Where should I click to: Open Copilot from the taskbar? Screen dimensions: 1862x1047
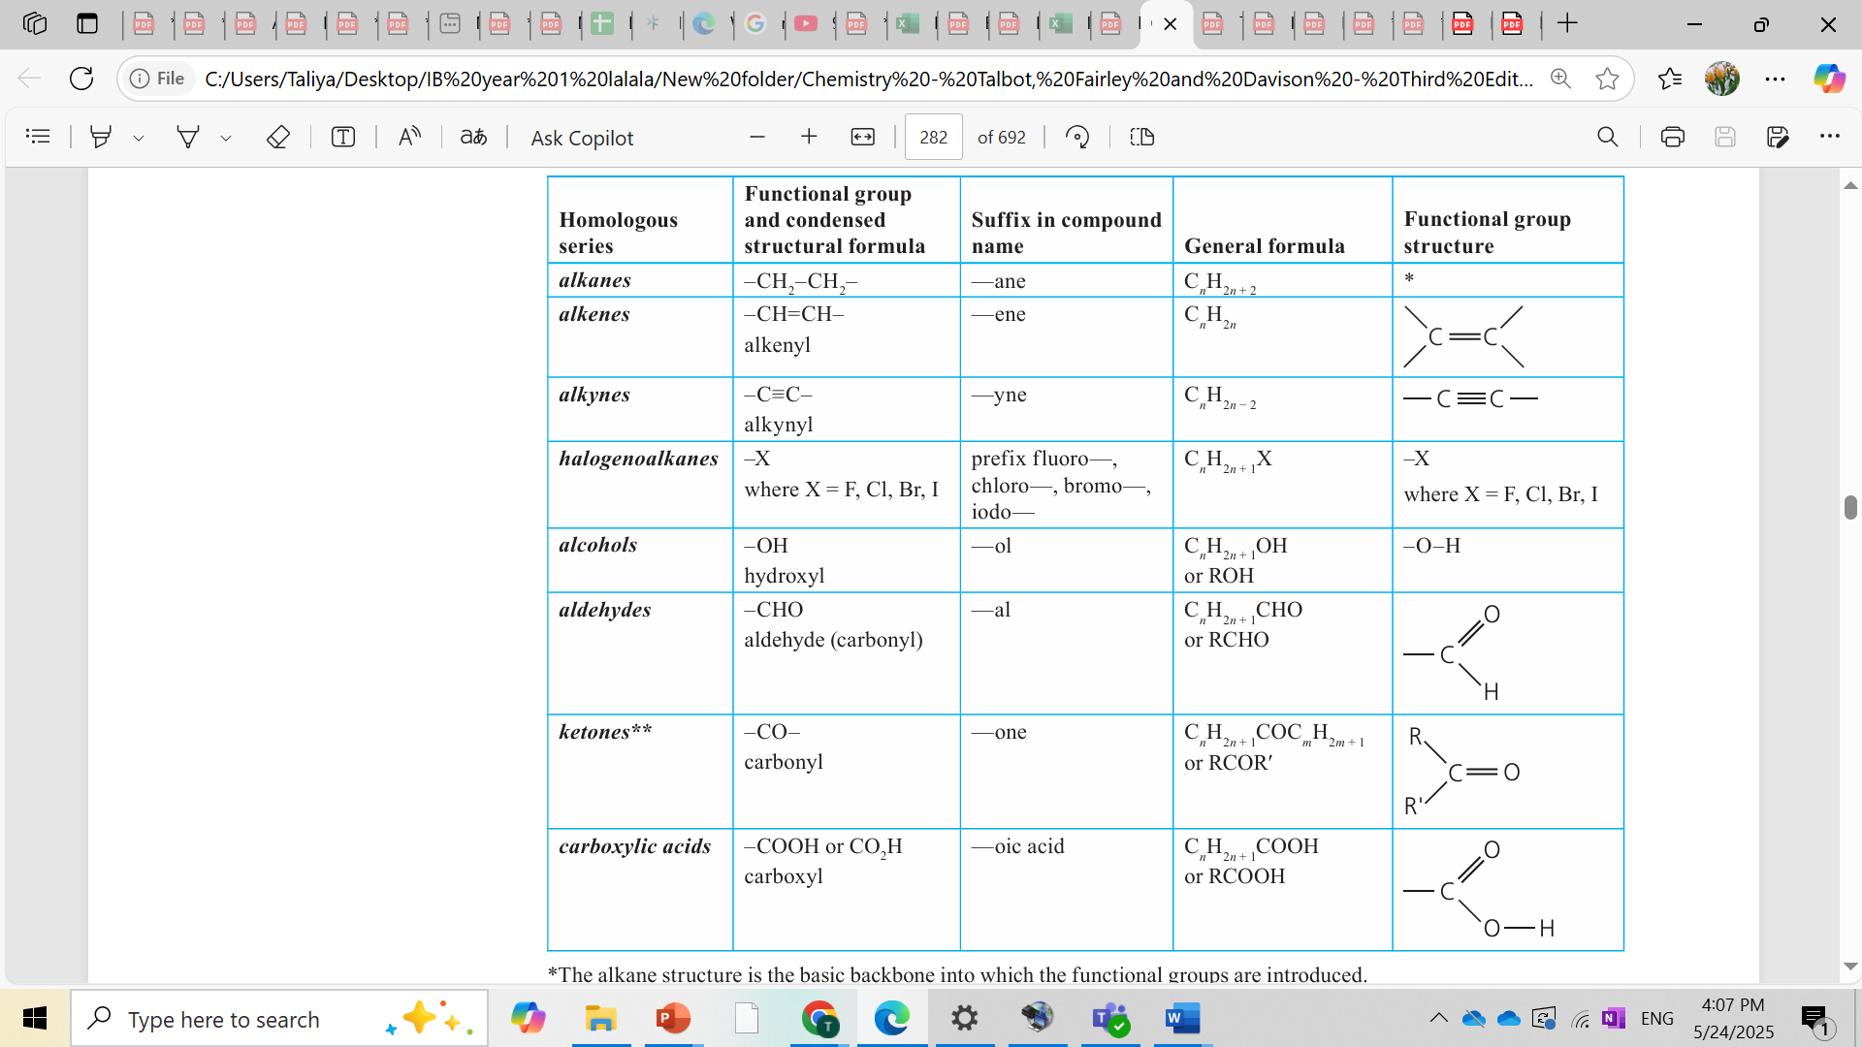pos(529,1018)
